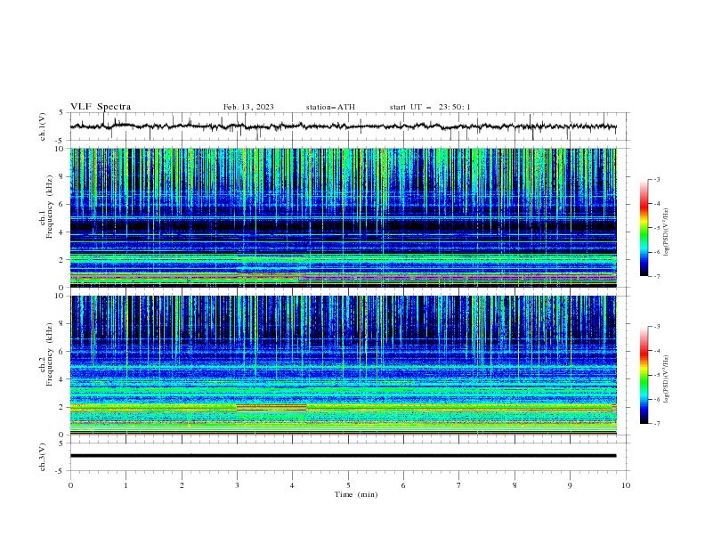Click the "8" minute tick on the time axis
Viewport: 705px width, 545px height.
tap(515, 485)
